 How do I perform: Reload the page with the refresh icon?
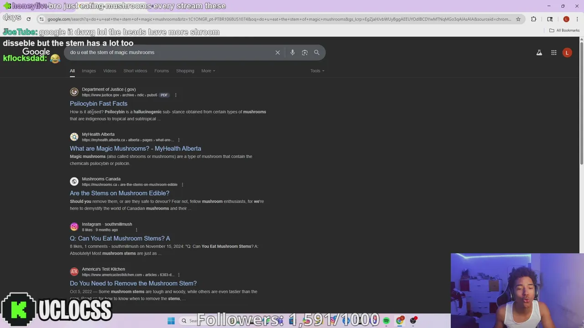pos(28,19)
